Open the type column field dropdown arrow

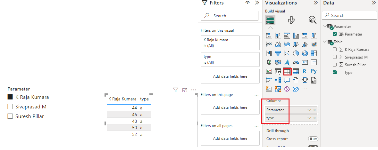point(309,118)
